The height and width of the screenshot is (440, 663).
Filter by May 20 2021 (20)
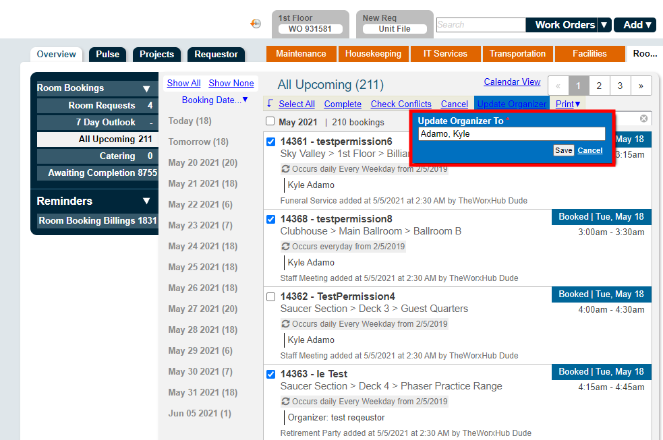pyautogui.click(x=203, y=163)
